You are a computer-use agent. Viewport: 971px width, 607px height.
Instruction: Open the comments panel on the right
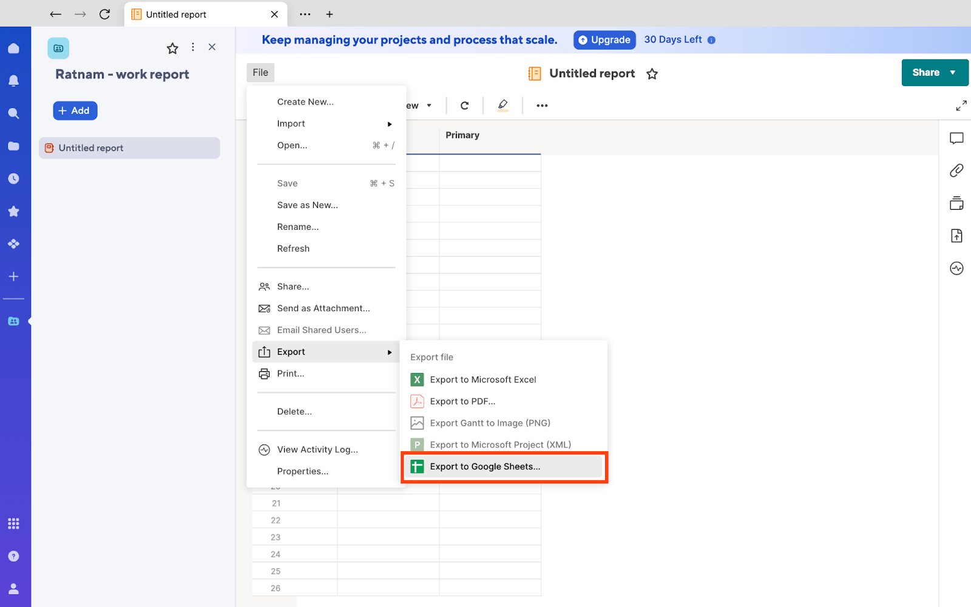pyautogui.click(x=956, y=138)
